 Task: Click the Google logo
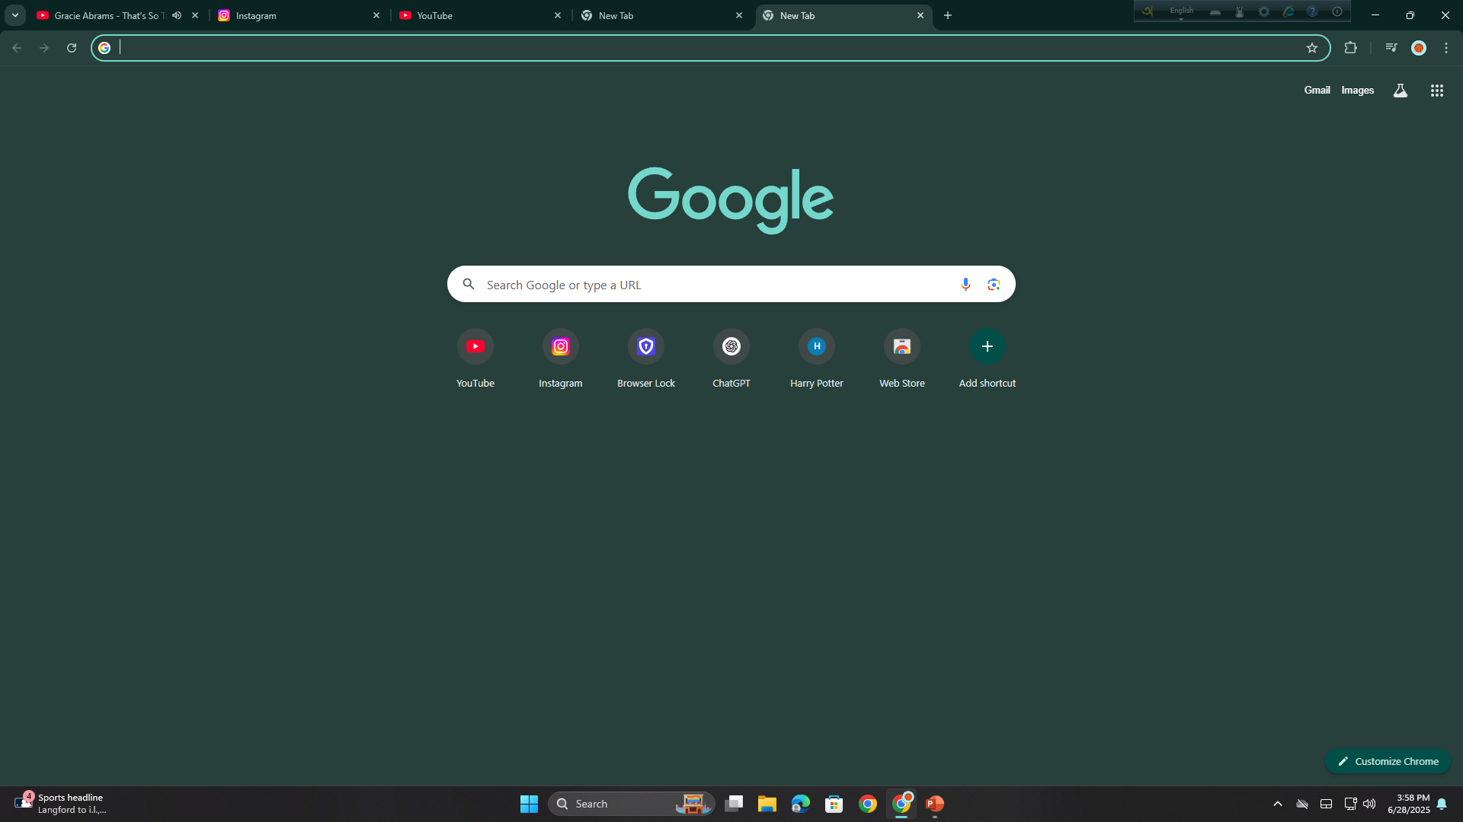731,199
